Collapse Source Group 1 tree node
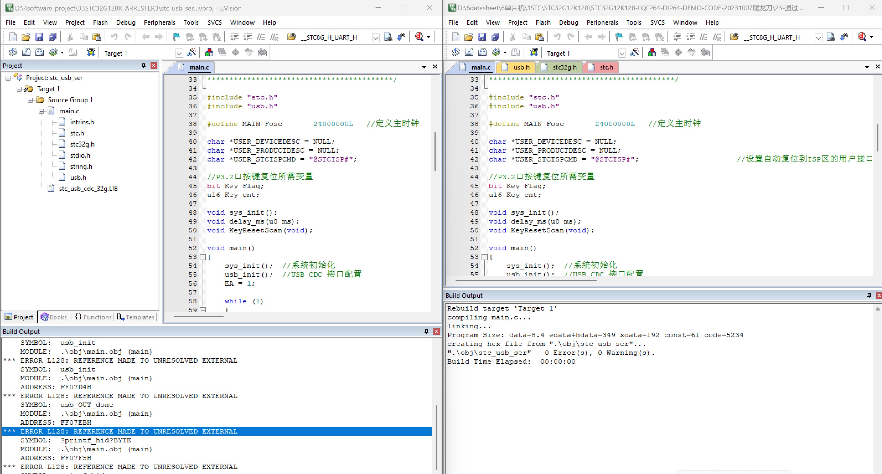882x474 pixels. 30,100
